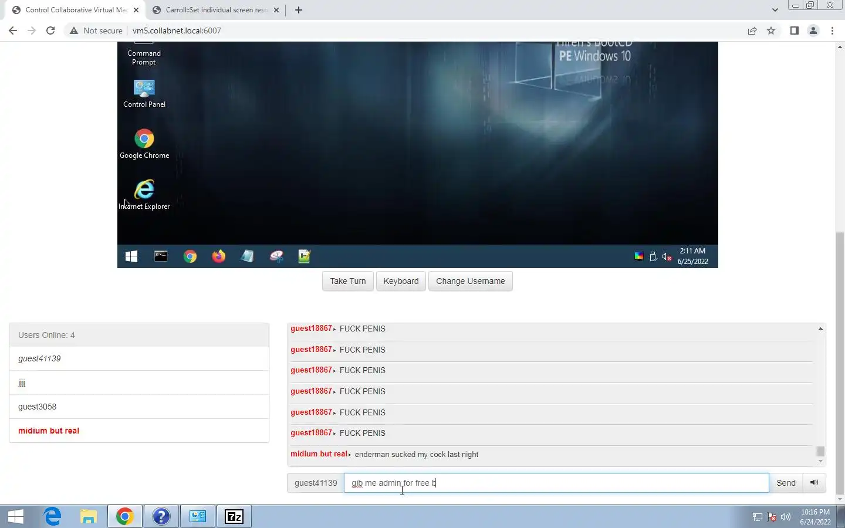Click the Users Online: 4 header
This screenshot has width=845, height=528.
pos(139,335)
